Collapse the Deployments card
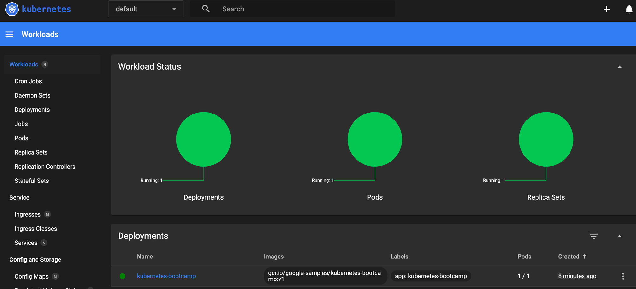The width and height of the screenshot is (636, 289). 619,236
